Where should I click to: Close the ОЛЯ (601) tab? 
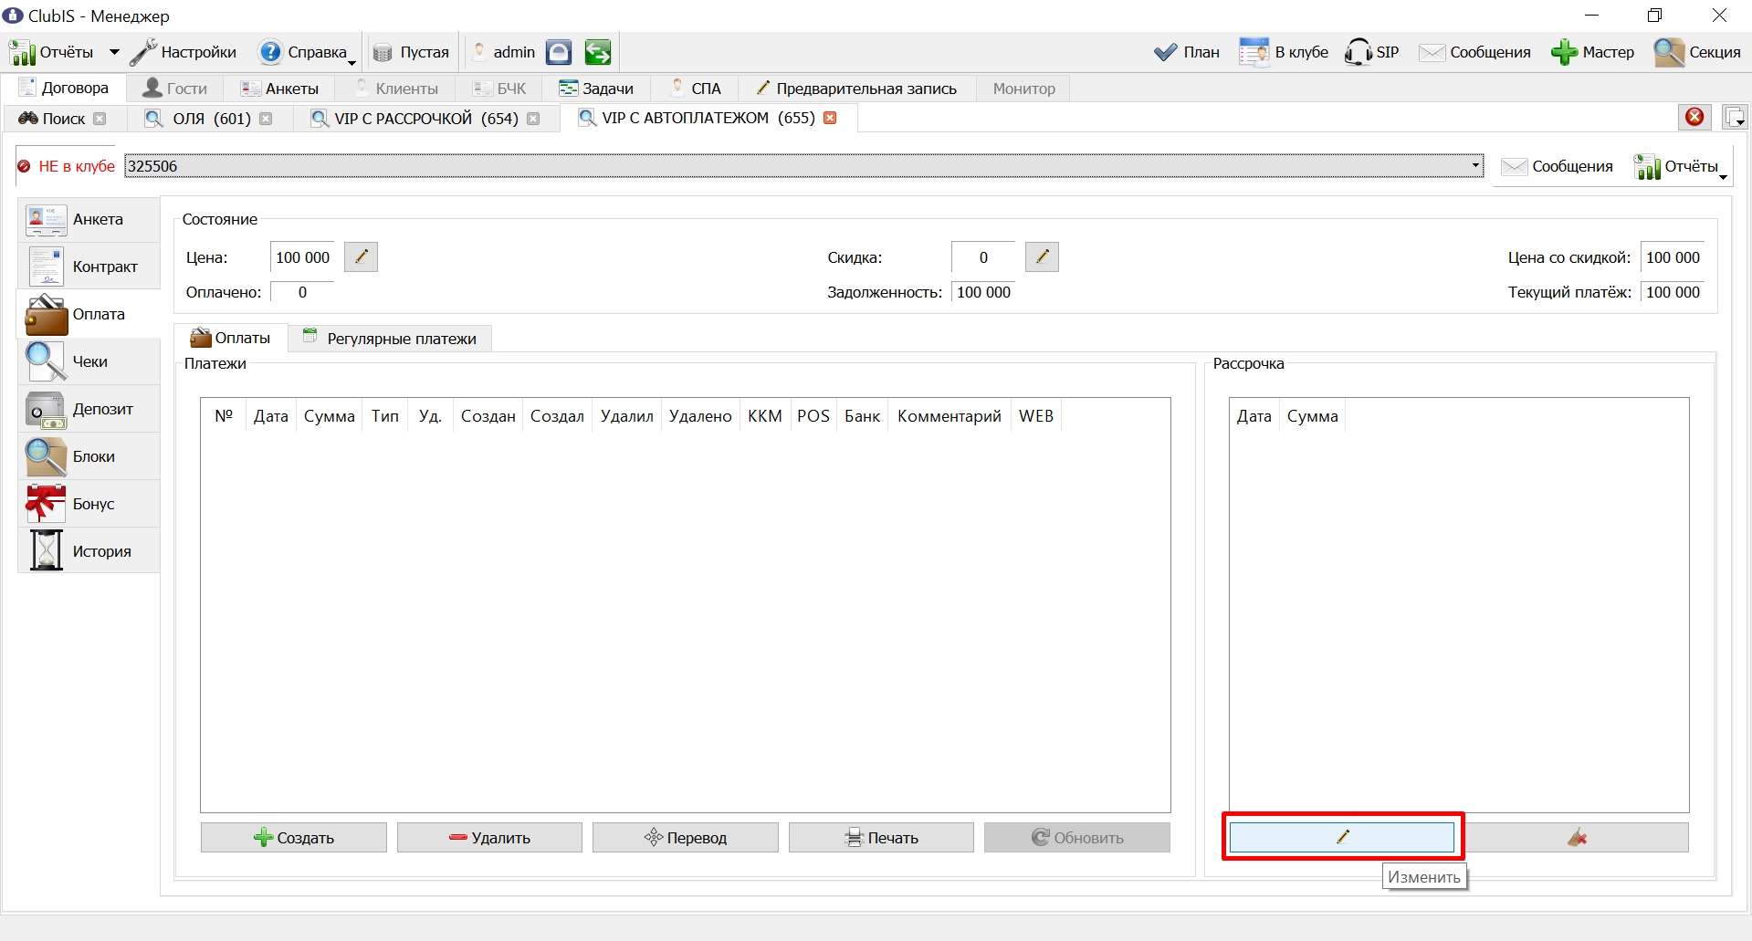pyautogui.click(x=266, y=119)
